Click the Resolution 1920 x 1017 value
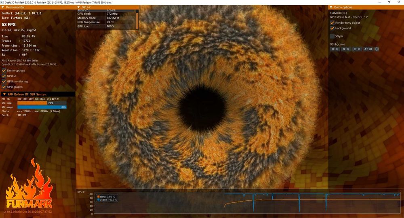 pos(31,50)
